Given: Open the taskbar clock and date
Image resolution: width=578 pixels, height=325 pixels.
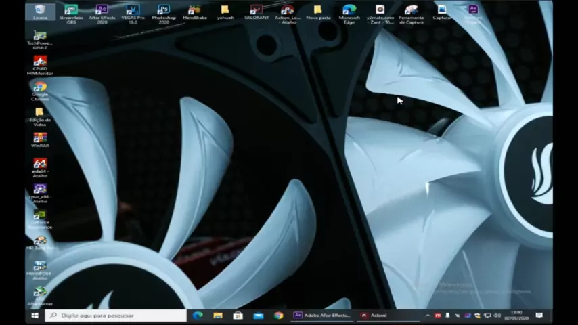Looking at the screenshot, I should 517,316.
